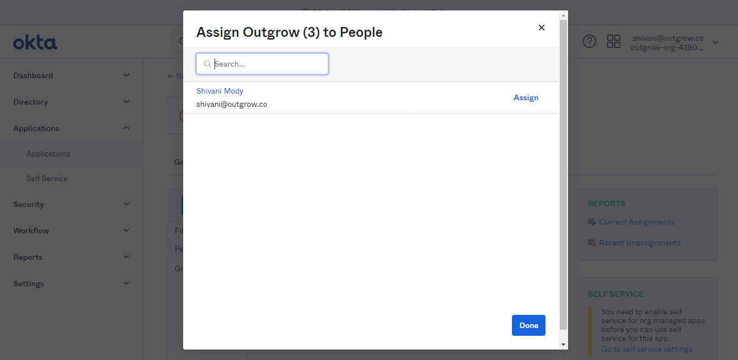Image resolution: width=738 pixels, height=360 pixels.
Task: Open the Current Assignments report link
Action: click(637, 222)
